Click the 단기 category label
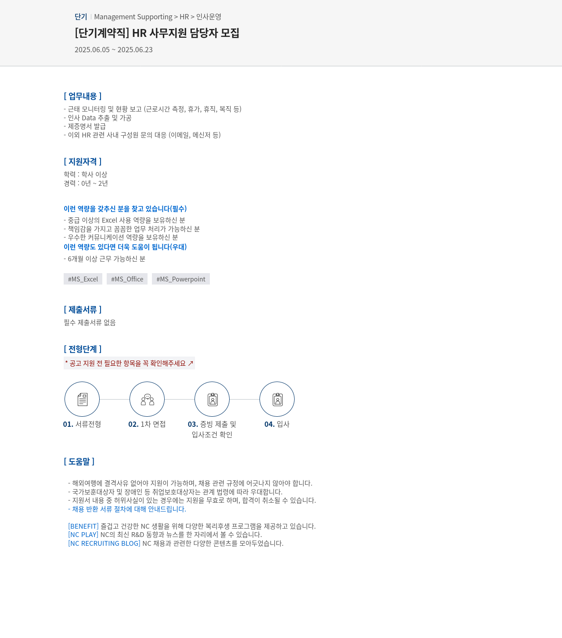Screen dimensions: 562x638 coord(81,17)
